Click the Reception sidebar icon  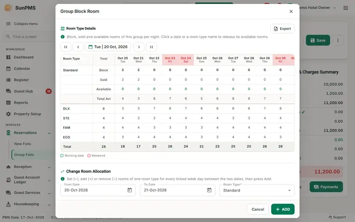pos(8,167)
